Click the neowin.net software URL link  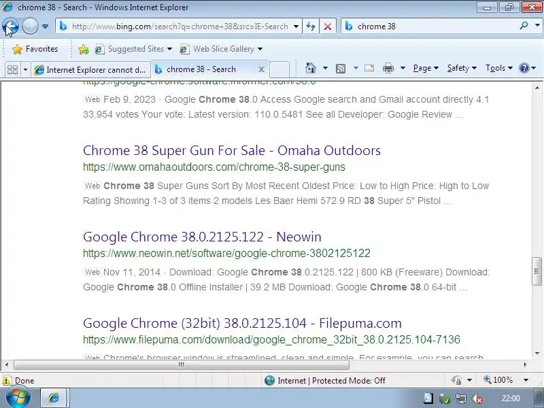[x=226, y=254]
